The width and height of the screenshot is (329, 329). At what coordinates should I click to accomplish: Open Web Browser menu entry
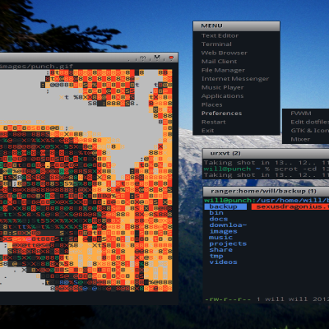pos(225,53)
